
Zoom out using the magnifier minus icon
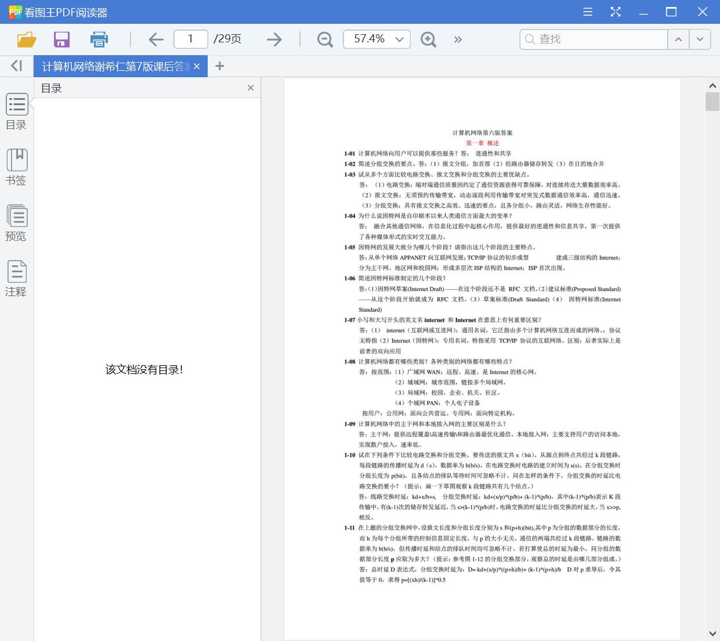point(324,39)
